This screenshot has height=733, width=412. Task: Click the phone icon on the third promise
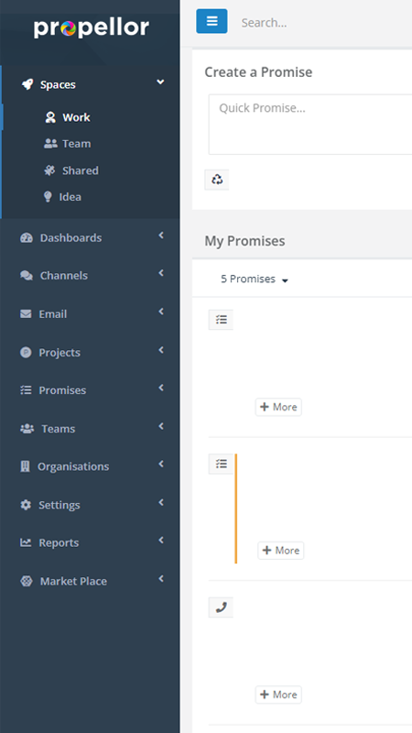pos(221,607)
